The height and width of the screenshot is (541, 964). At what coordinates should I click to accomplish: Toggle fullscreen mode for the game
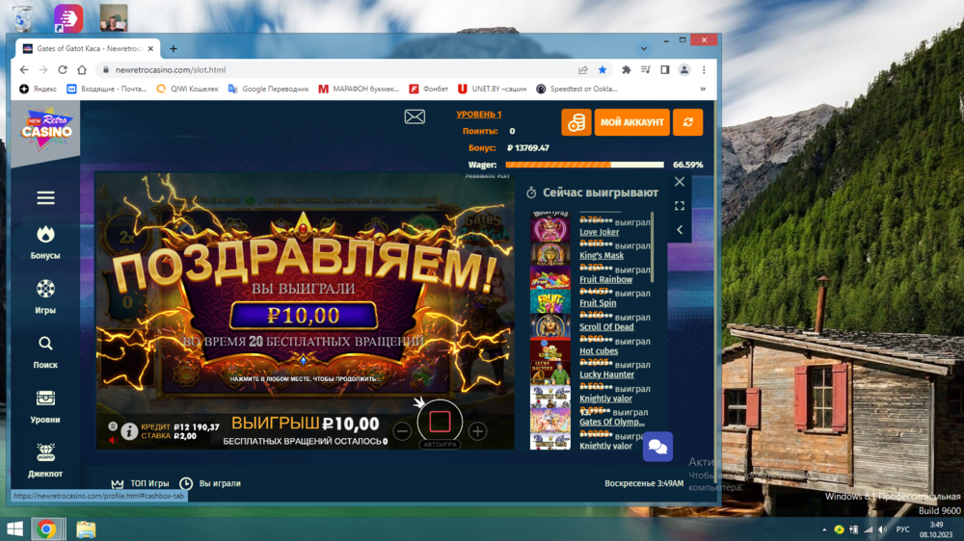(680, 206)
